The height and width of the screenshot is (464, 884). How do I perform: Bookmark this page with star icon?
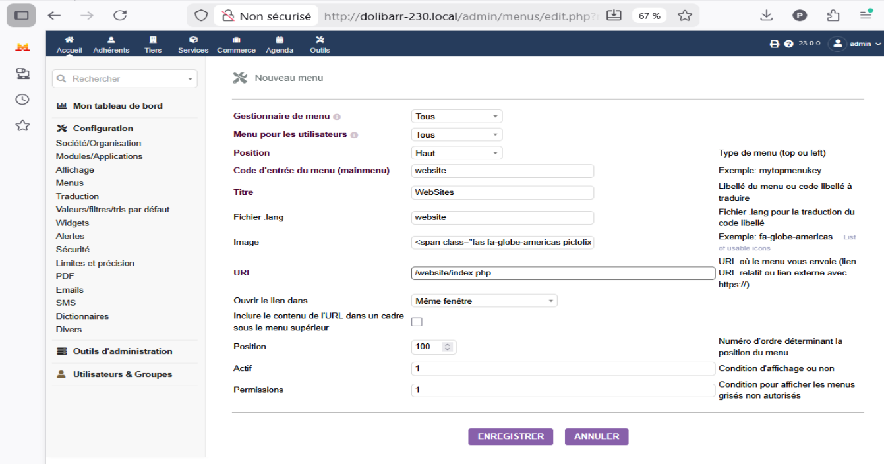[685, 15]
